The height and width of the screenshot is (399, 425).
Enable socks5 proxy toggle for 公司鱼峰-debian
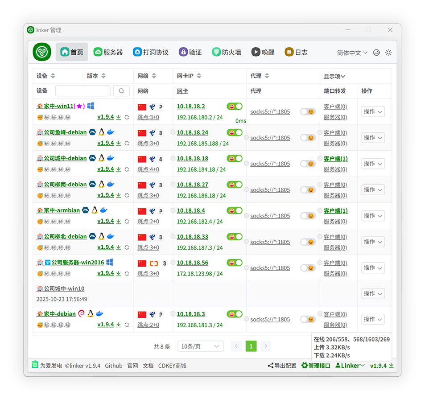[308, 138]
